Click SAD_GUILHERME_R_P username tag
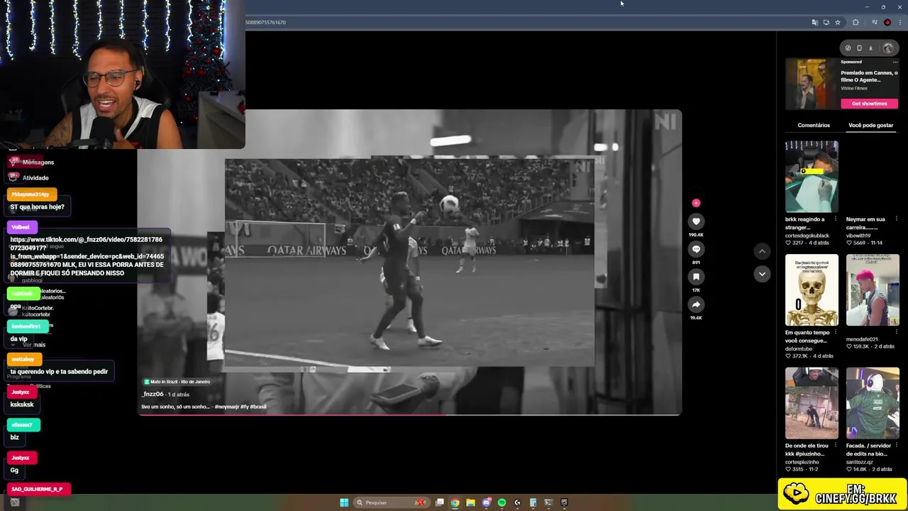 click(37, 489)
